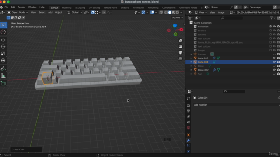The height and width of the screenshot is (157, 280).
Task: Open the Modifier properties tab
Action: coord(189,140)
